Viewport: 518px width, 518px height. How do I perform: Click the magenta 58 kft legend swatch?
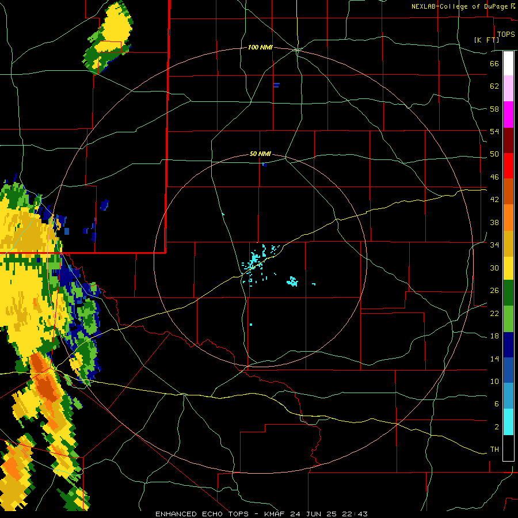(x=508, y=115)
